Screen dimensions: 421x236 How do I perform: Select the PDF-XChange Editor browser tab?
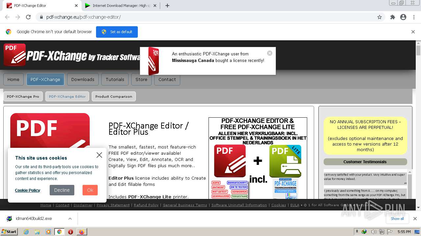42,6
